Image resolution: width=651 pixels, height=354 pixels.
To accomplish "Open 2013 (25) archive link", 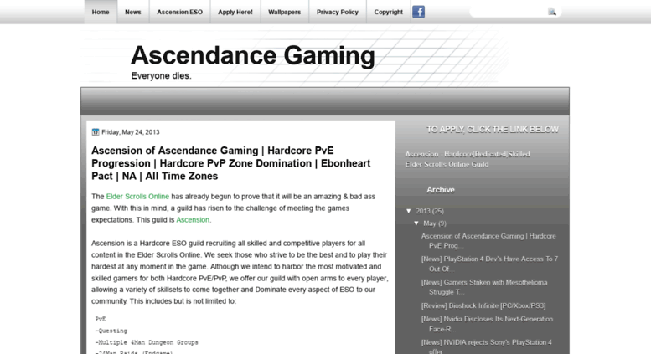I will 430,211.
